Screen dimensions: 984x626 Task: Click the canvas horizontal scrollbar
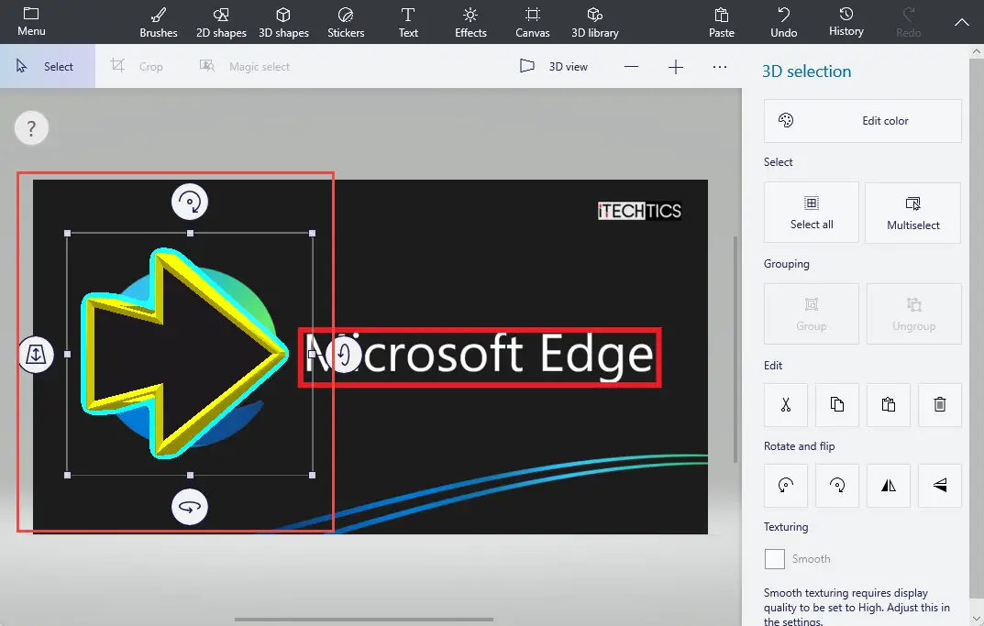coord(364,619)
